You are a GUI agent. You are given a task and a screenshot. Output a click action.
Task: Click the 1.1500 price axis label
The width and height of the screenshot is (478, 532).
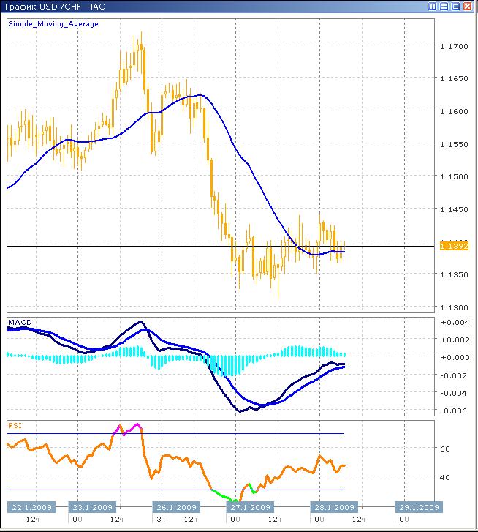(453, 176)
